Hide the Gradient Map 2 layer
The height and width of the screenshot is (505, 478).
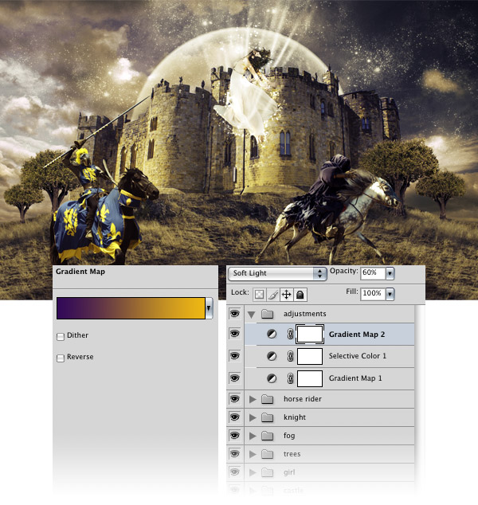coord(234,334)
